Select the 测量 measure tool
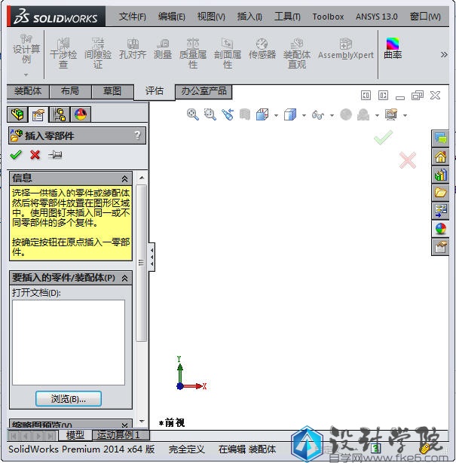The width and height of the screenshot is (456, 463). 162,50
